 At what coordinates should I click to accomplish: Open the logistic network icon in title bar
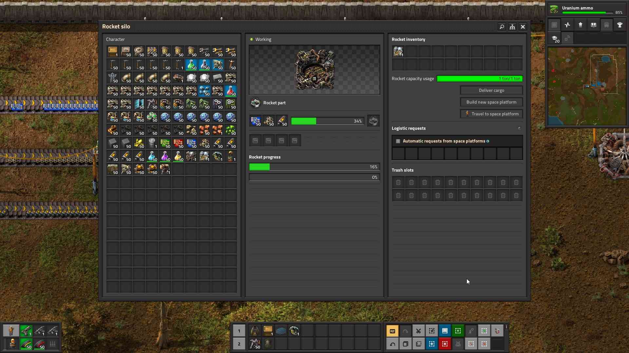tap(512, 27)
